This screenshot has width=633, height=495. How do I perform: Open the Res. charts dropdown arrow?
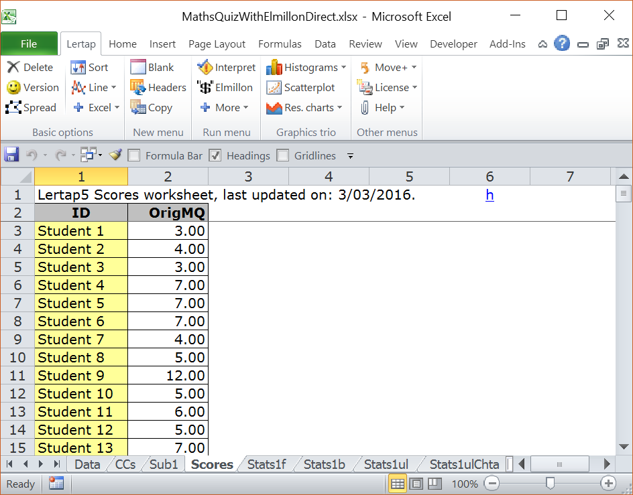click(x=339, y=108)
